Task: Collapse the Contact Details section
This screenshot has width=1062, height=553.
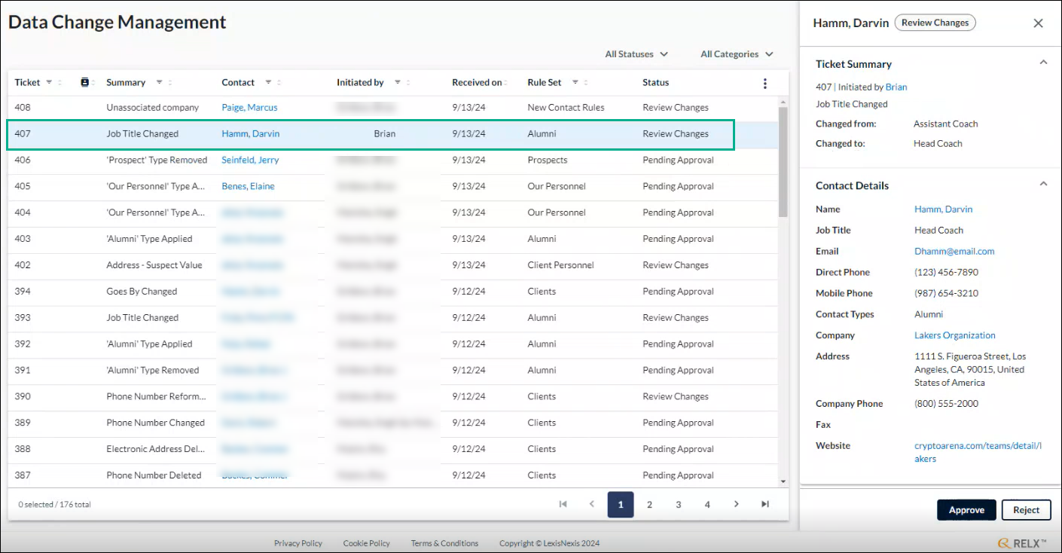Action: [x=1043, y=183]
